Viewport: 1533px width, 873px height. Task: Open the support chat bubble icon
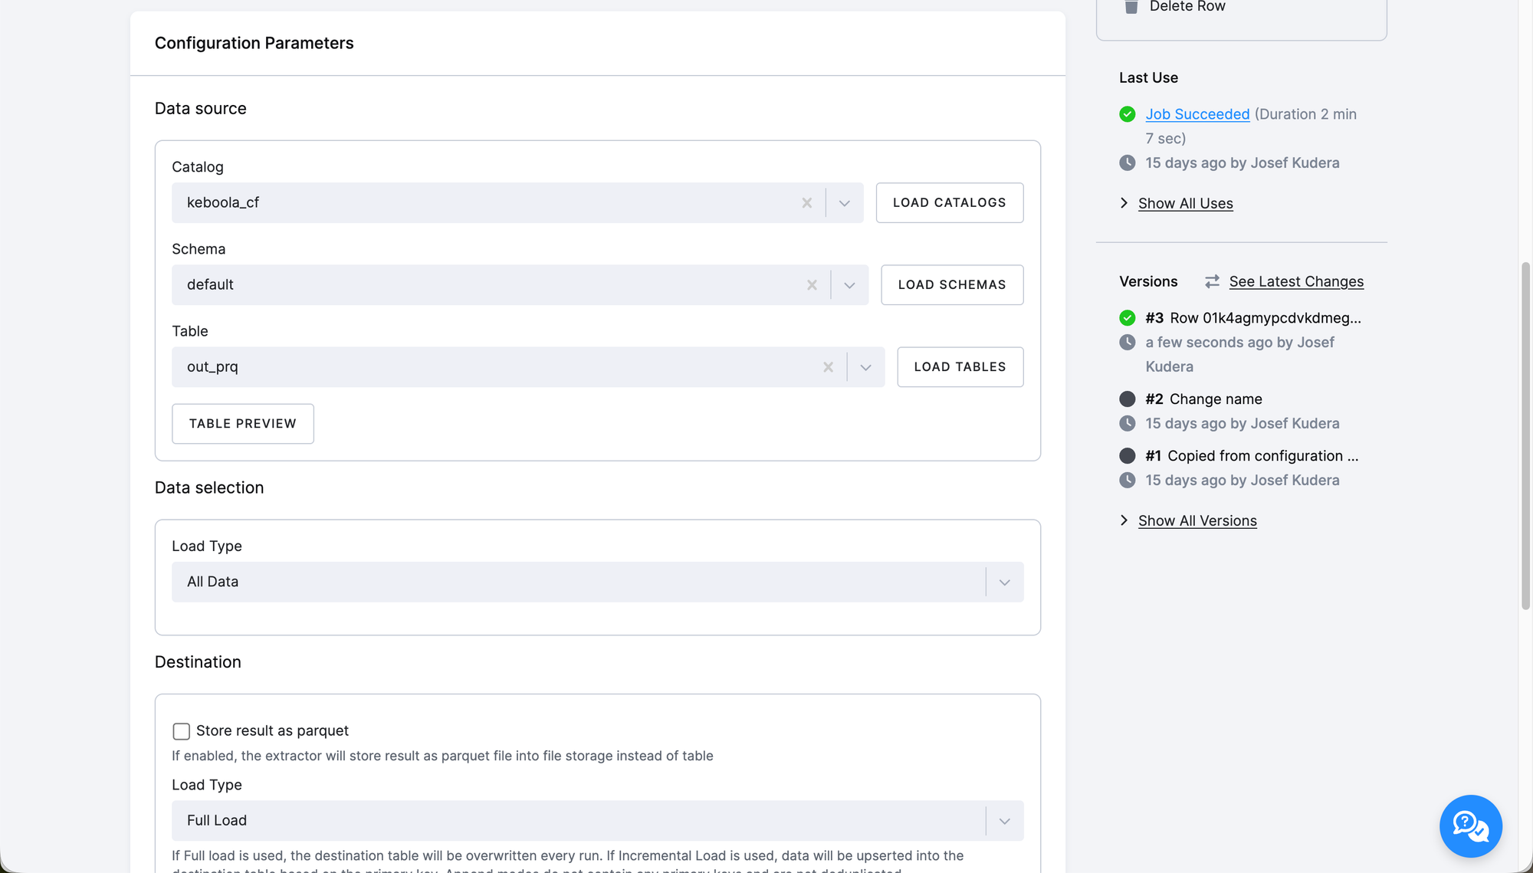click(1470, 825)
